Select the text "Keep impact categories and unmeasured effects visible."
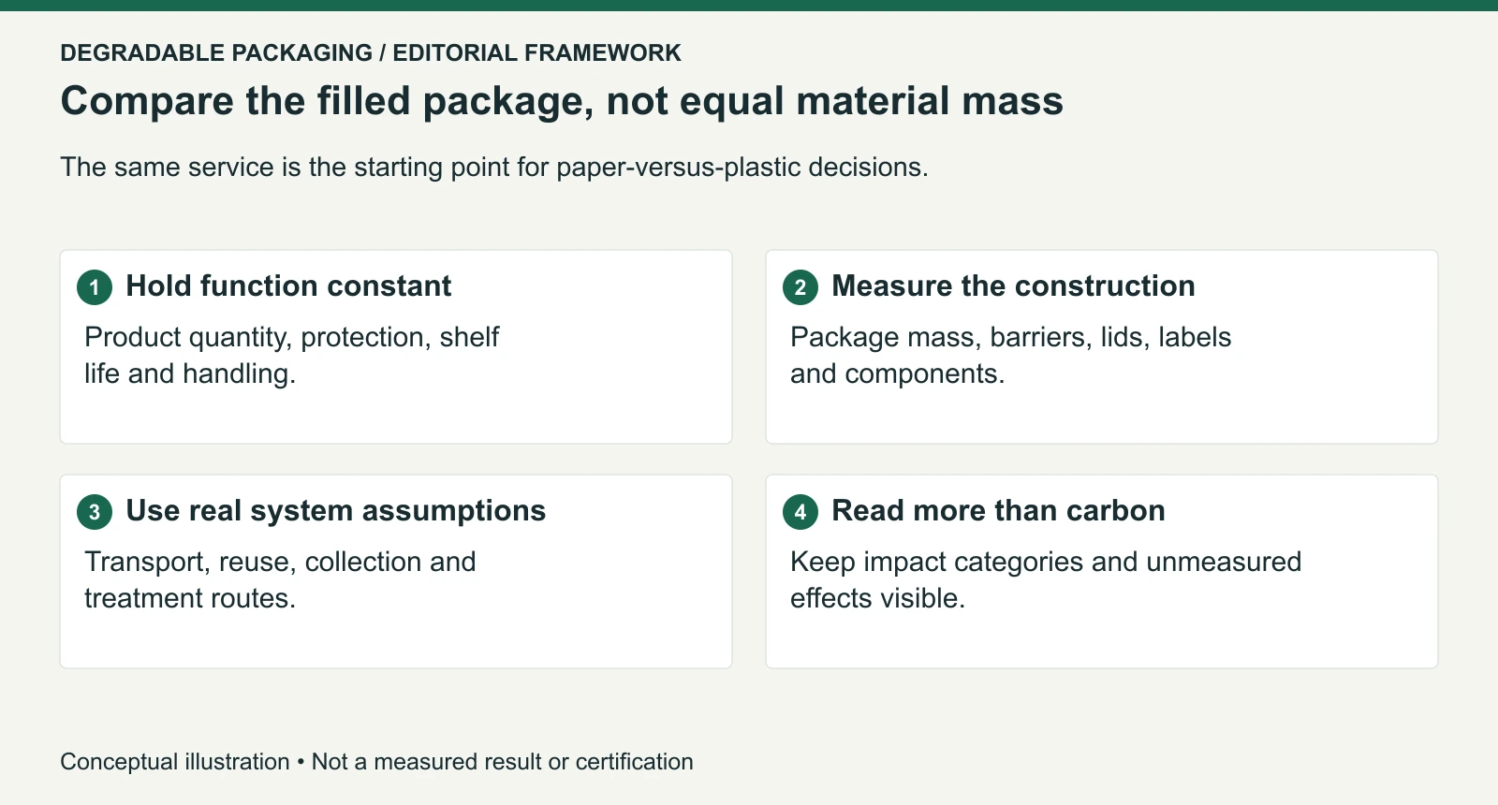Image resolution: width=1498 pixels, height=805 pixels. pos(1046,579)
